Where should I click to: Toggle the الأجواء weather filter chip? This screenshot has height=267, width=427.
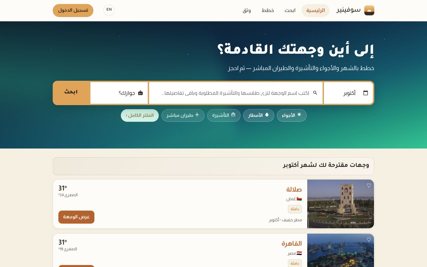(292, 115)
